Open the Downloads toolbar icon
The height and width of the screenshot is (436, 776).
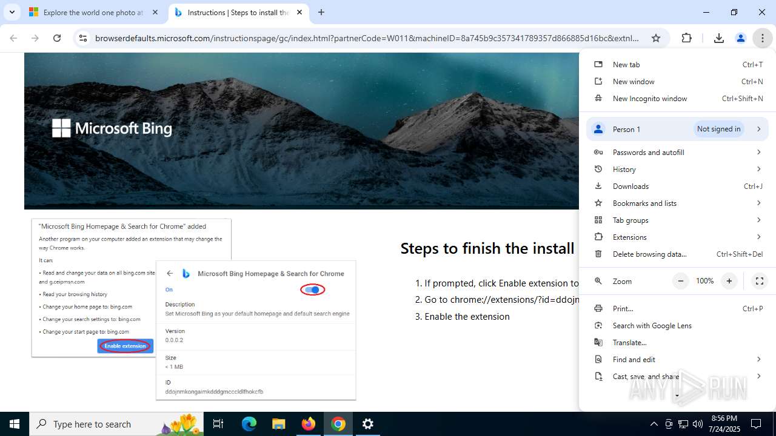coord(719,38)
